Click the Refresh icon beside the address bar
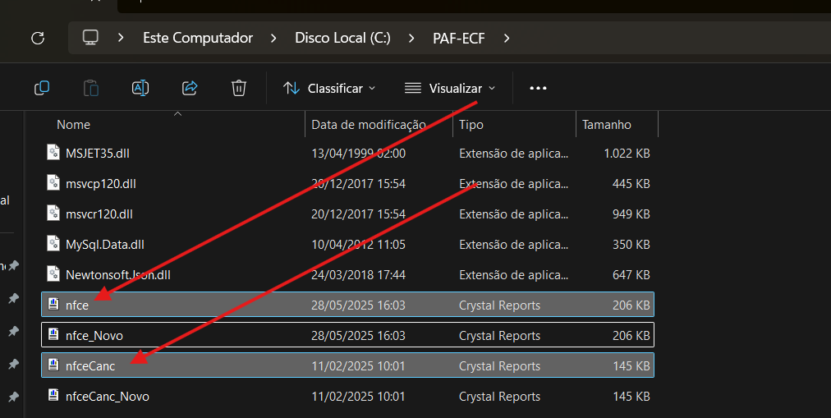Image resolution: width=831 pixels, height=418 pixels. point(37,38)
